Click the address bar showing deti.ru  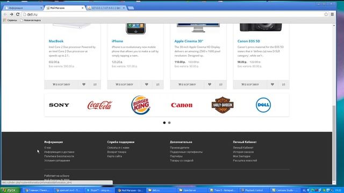(x=172, y=14)
